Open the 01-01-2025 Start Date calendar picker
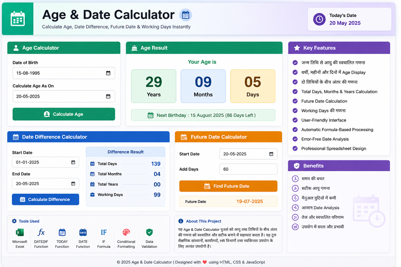The width and height of the screenshot is (401, 267). 73,162
